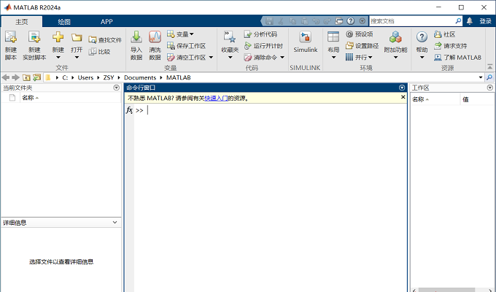The height and width of the screenshot is (292, 496).
Task: Click 运行并计时 (Run and Time)
Action: (263, 46)
